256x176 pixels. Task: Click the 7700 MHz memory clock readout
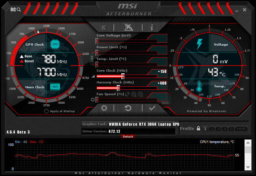click(52, 72)
